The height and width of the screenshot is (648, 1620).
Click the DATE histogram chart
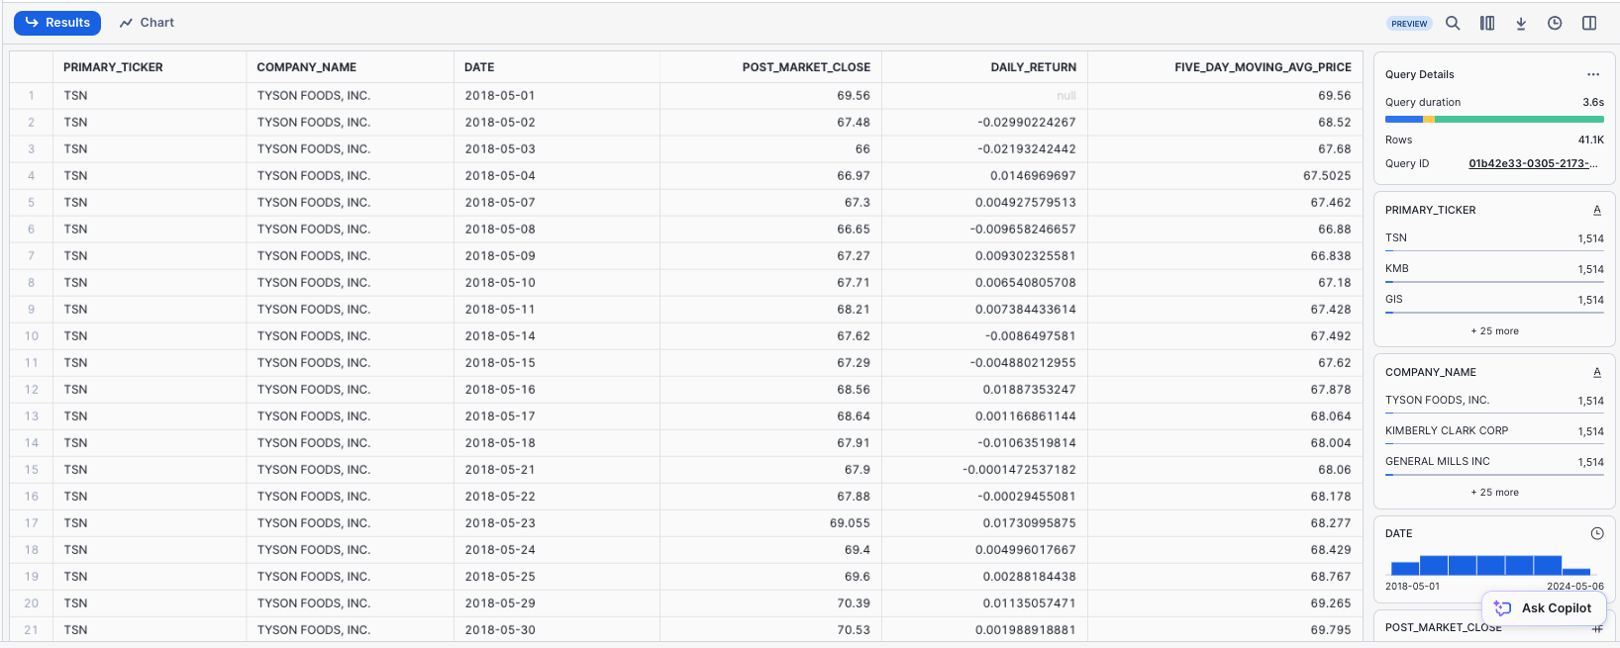(x=1490, y=565)
